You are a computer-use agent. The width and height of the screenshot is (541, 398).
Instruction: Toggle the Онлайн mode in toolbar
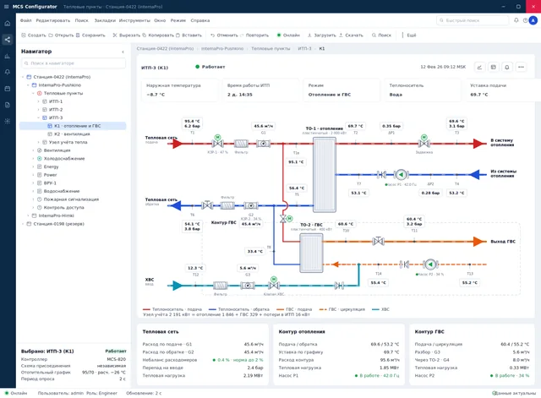[288, 35]
